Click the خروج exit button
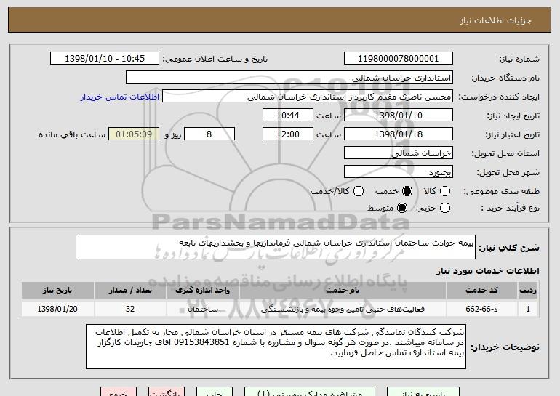The width and height of the screenshot is (560, 396). click(x=119, y=392)
